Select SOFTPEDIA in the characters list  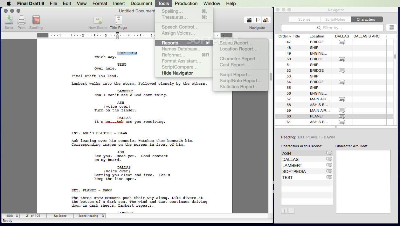(307, 171)
